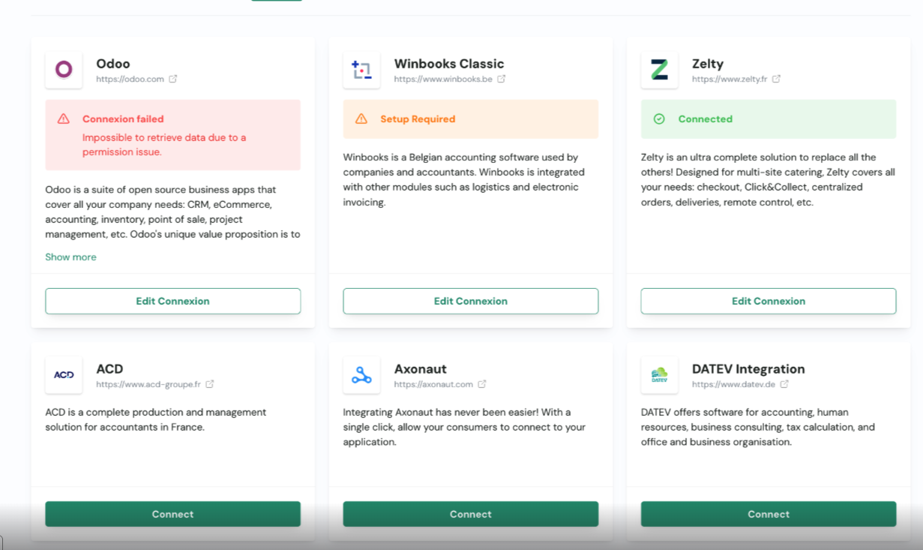Image resolution: width=923 pixels, height=550 pixels.
Task: Click the Odoo description paragraph
Action: tap(172, 212)
